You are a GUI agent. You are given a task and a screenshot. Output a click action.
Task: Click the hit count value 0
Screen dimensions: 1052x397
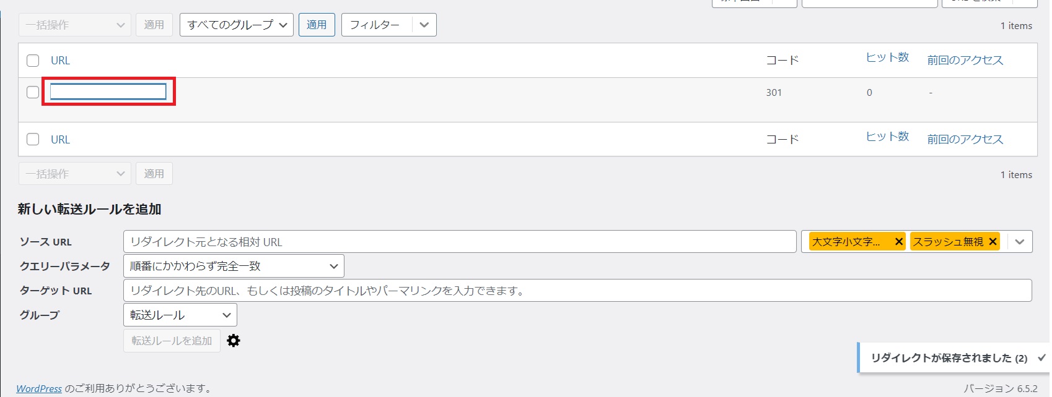point(869,93)
